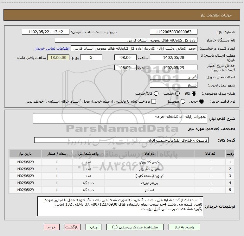244x236 pixels.
Task: Click the نام کالا column header
Action: 149,154
